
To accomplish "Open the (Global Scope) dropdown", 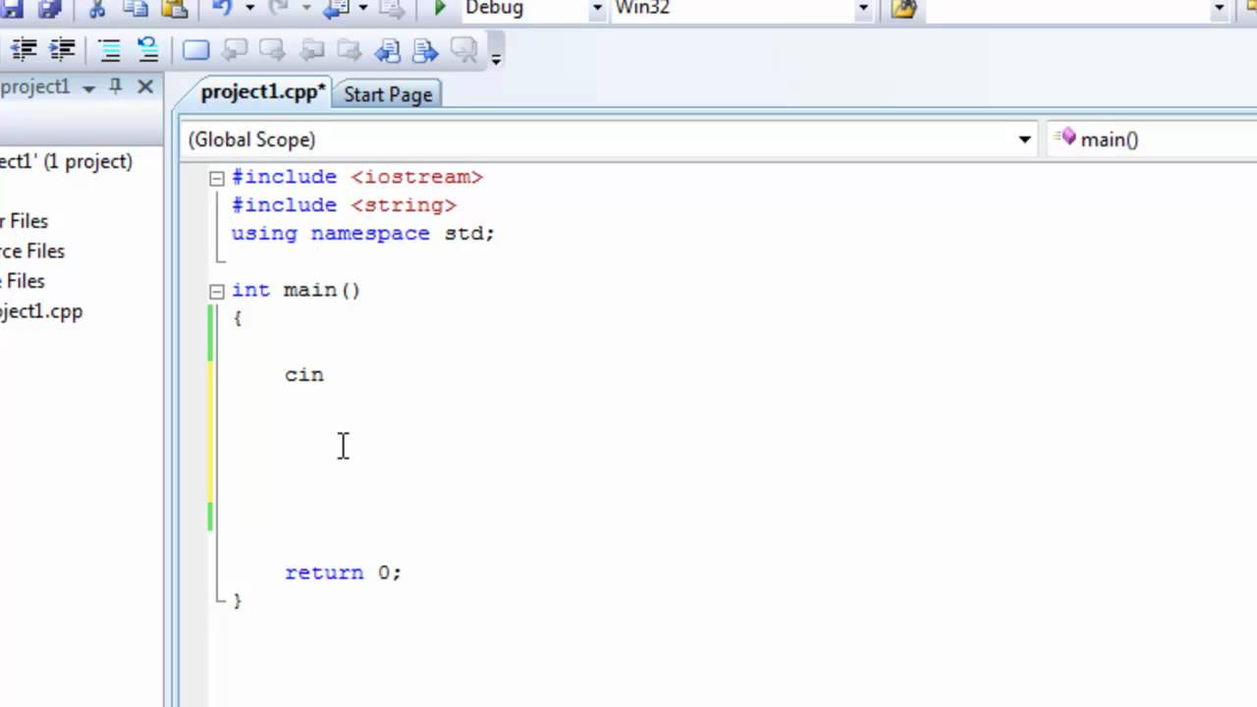I will click(x=1024, y=139).
